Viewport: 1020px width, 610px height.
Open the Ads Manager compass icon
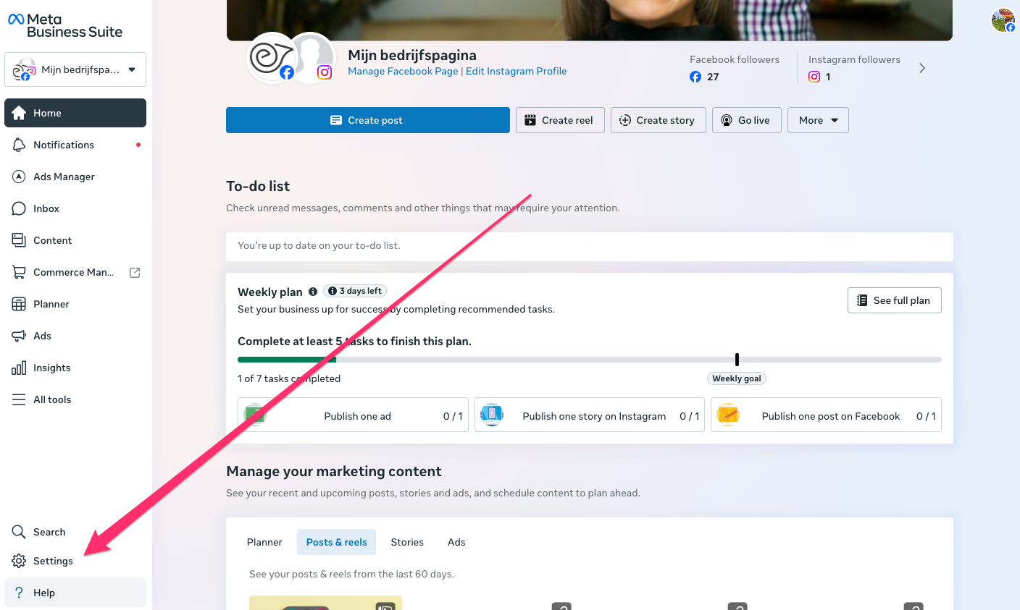[x=19, y=177]
